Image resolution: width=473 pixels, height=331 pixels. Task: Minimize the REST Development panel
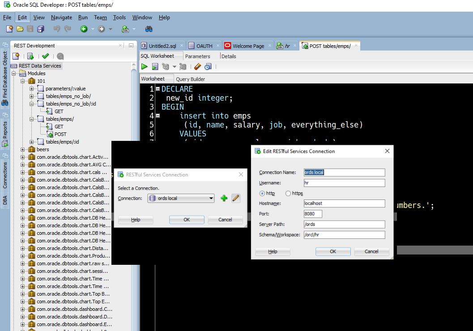[131, 46]
